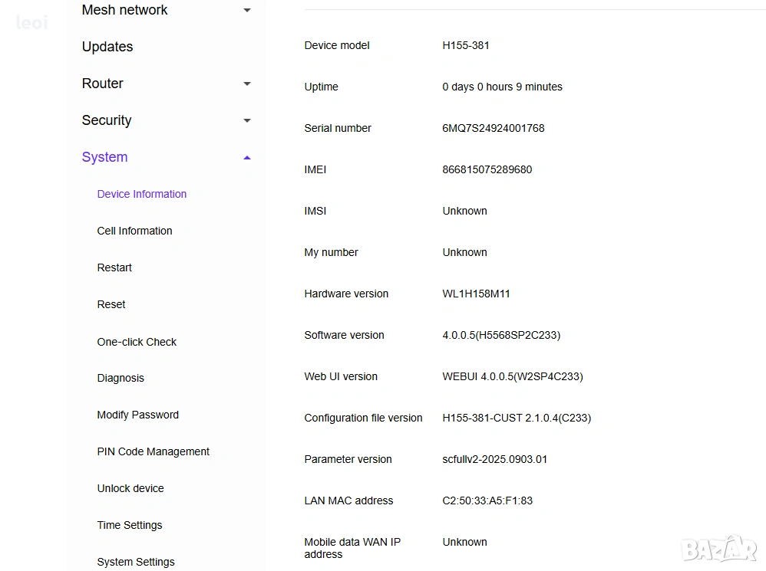Select the Router menu label

[103, 84]
